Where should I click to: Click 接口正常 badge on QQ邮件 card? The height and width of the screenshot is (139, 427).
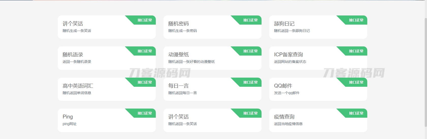pos(356,82)
